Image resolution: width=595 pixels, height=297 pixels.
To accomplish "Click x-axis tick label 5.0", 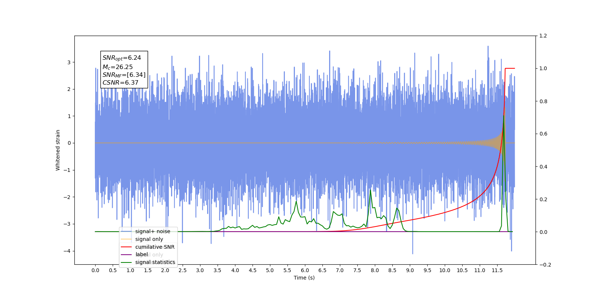I will point(270,270).
